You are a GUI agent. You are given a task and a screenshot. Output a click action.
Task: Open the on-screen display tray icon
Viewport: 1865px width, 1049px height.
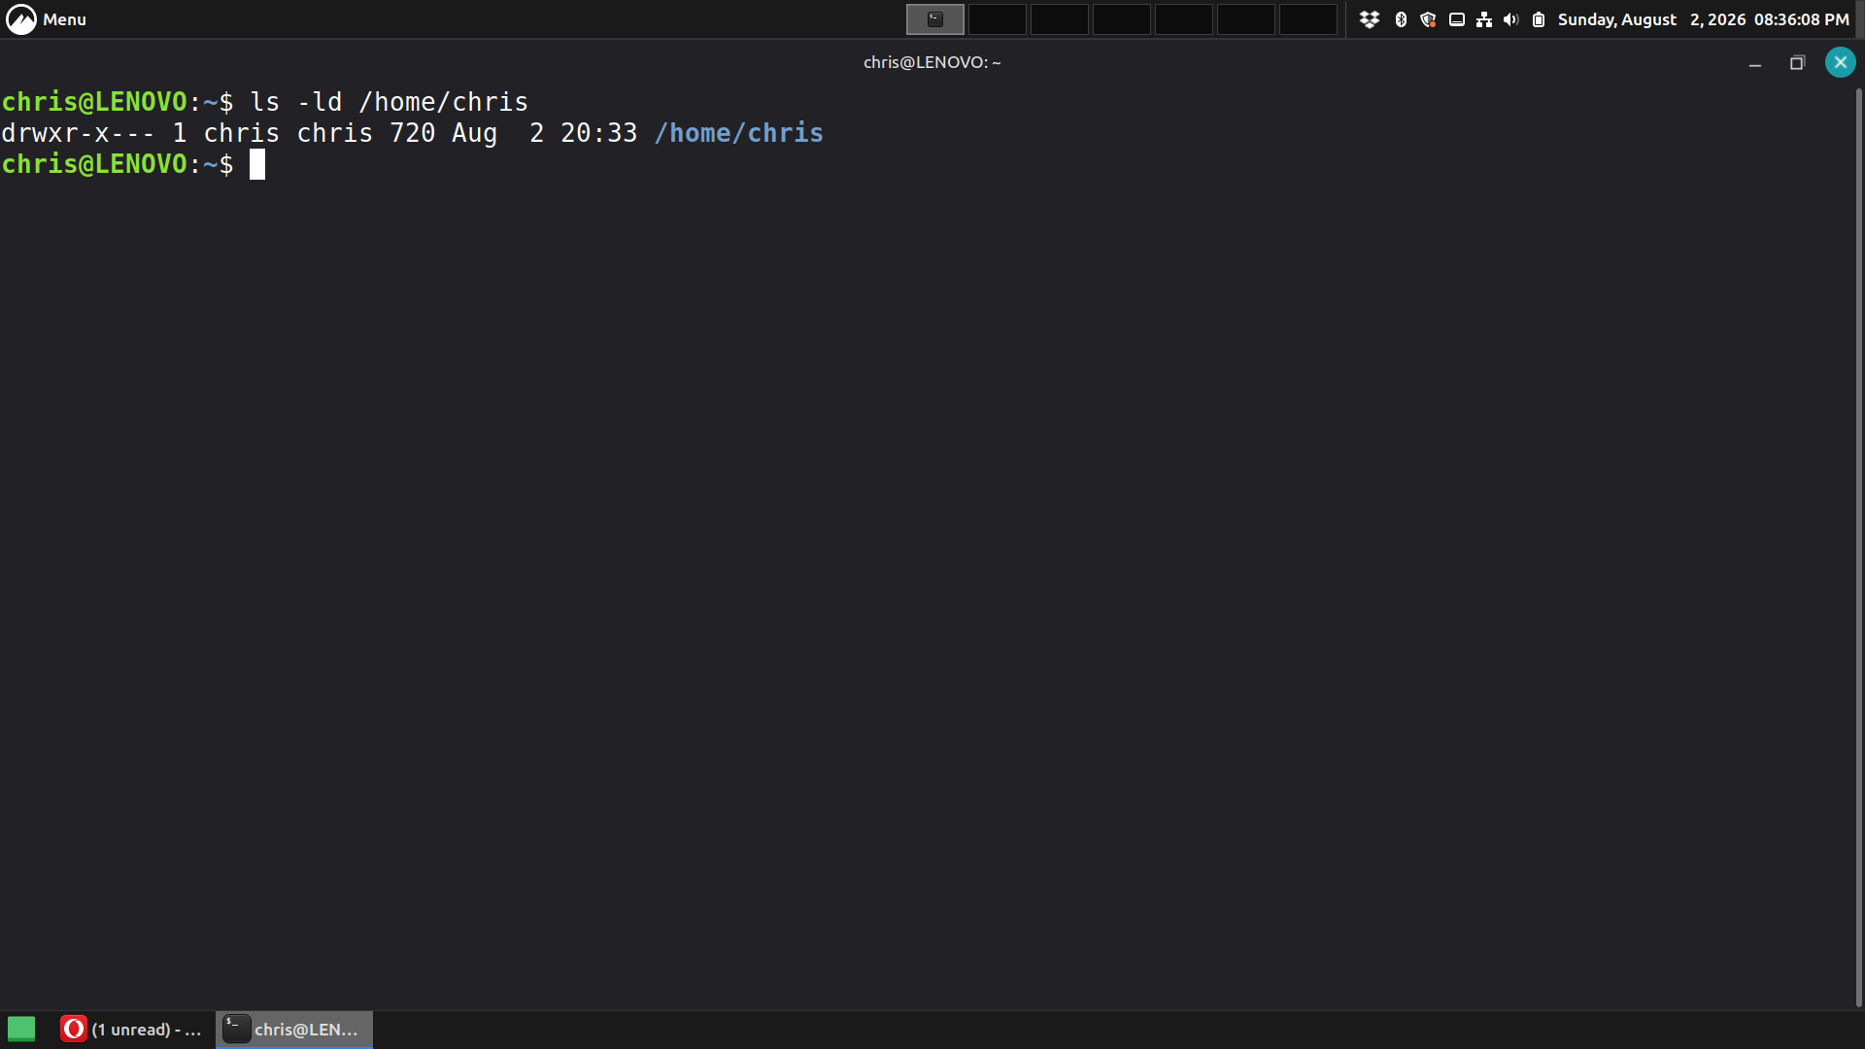pyautogui.click(x=1457, y=19)
